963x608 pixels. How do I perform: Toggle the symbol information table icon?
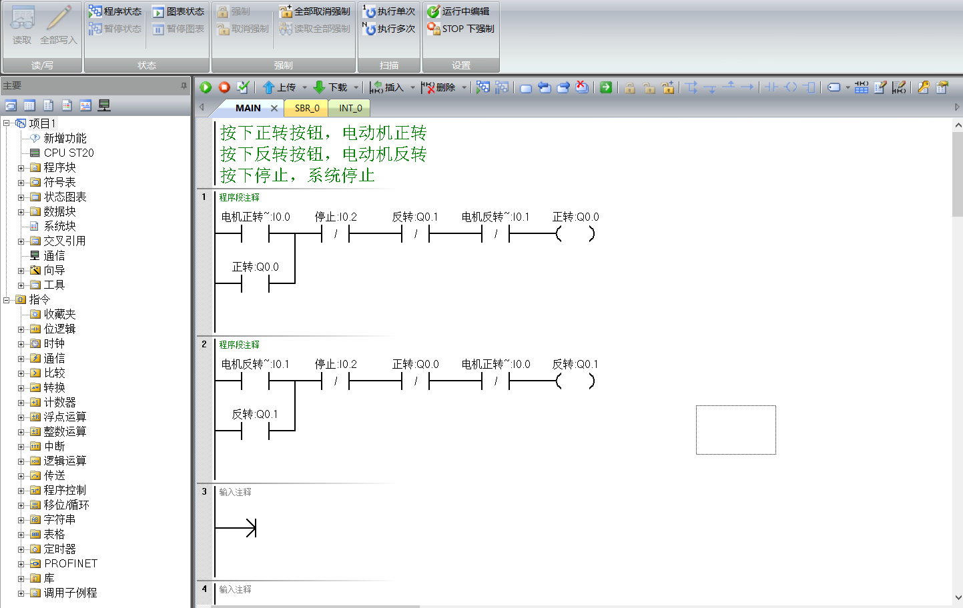click(x=862, y=87)
